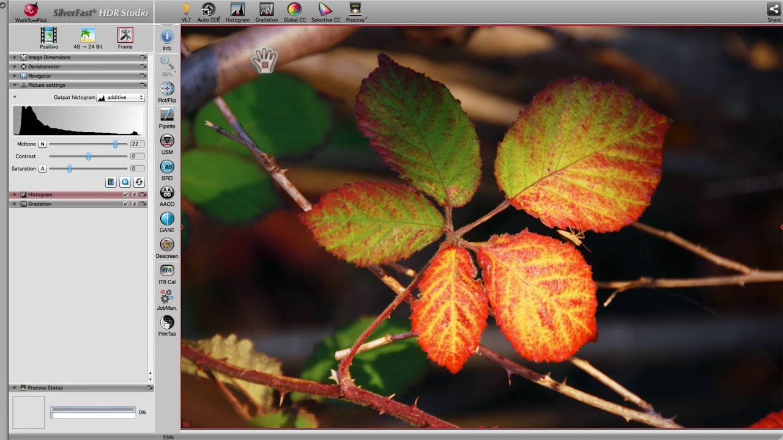Select the Positive film mode icon
Viewport: 783px width, 440px height.
(49, 35)
